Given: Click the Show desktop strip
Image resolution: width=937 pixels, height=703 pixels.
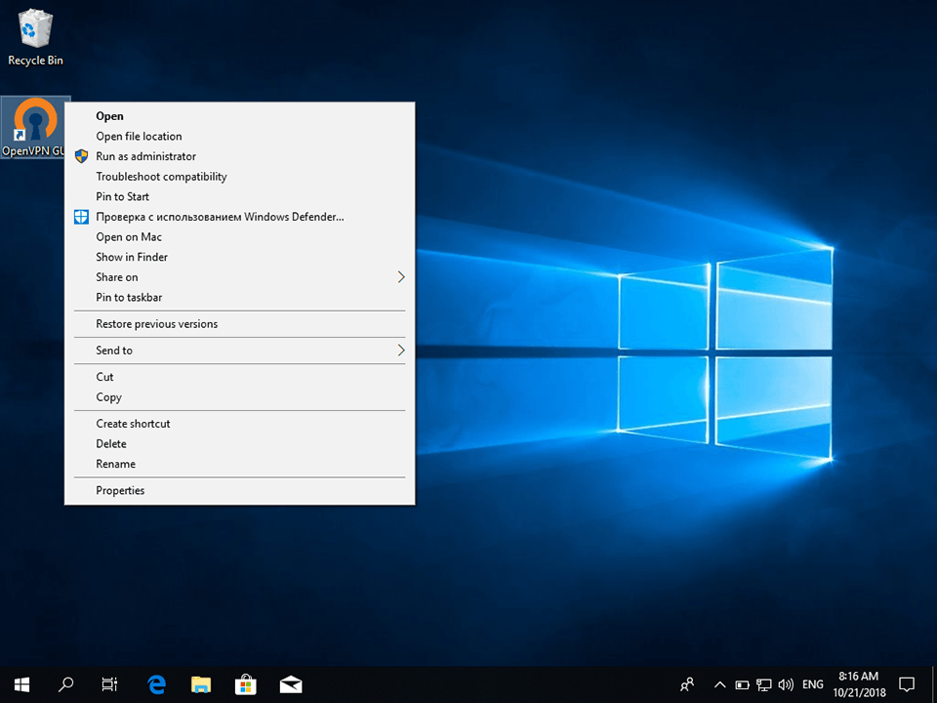Looking at the screenshot, I should click(x=934, y=684).
